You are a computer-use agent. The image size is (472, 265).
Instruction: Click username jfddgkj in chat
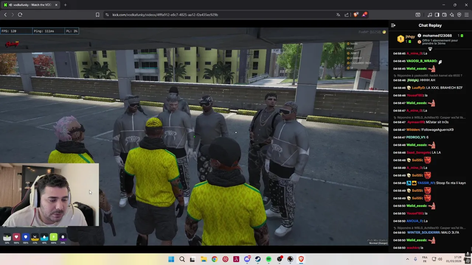click(413, 80)
